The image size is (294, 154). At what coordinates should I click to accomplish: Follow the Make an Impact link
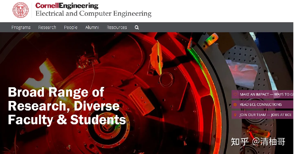pyautogui.click(x=266, y=94)
